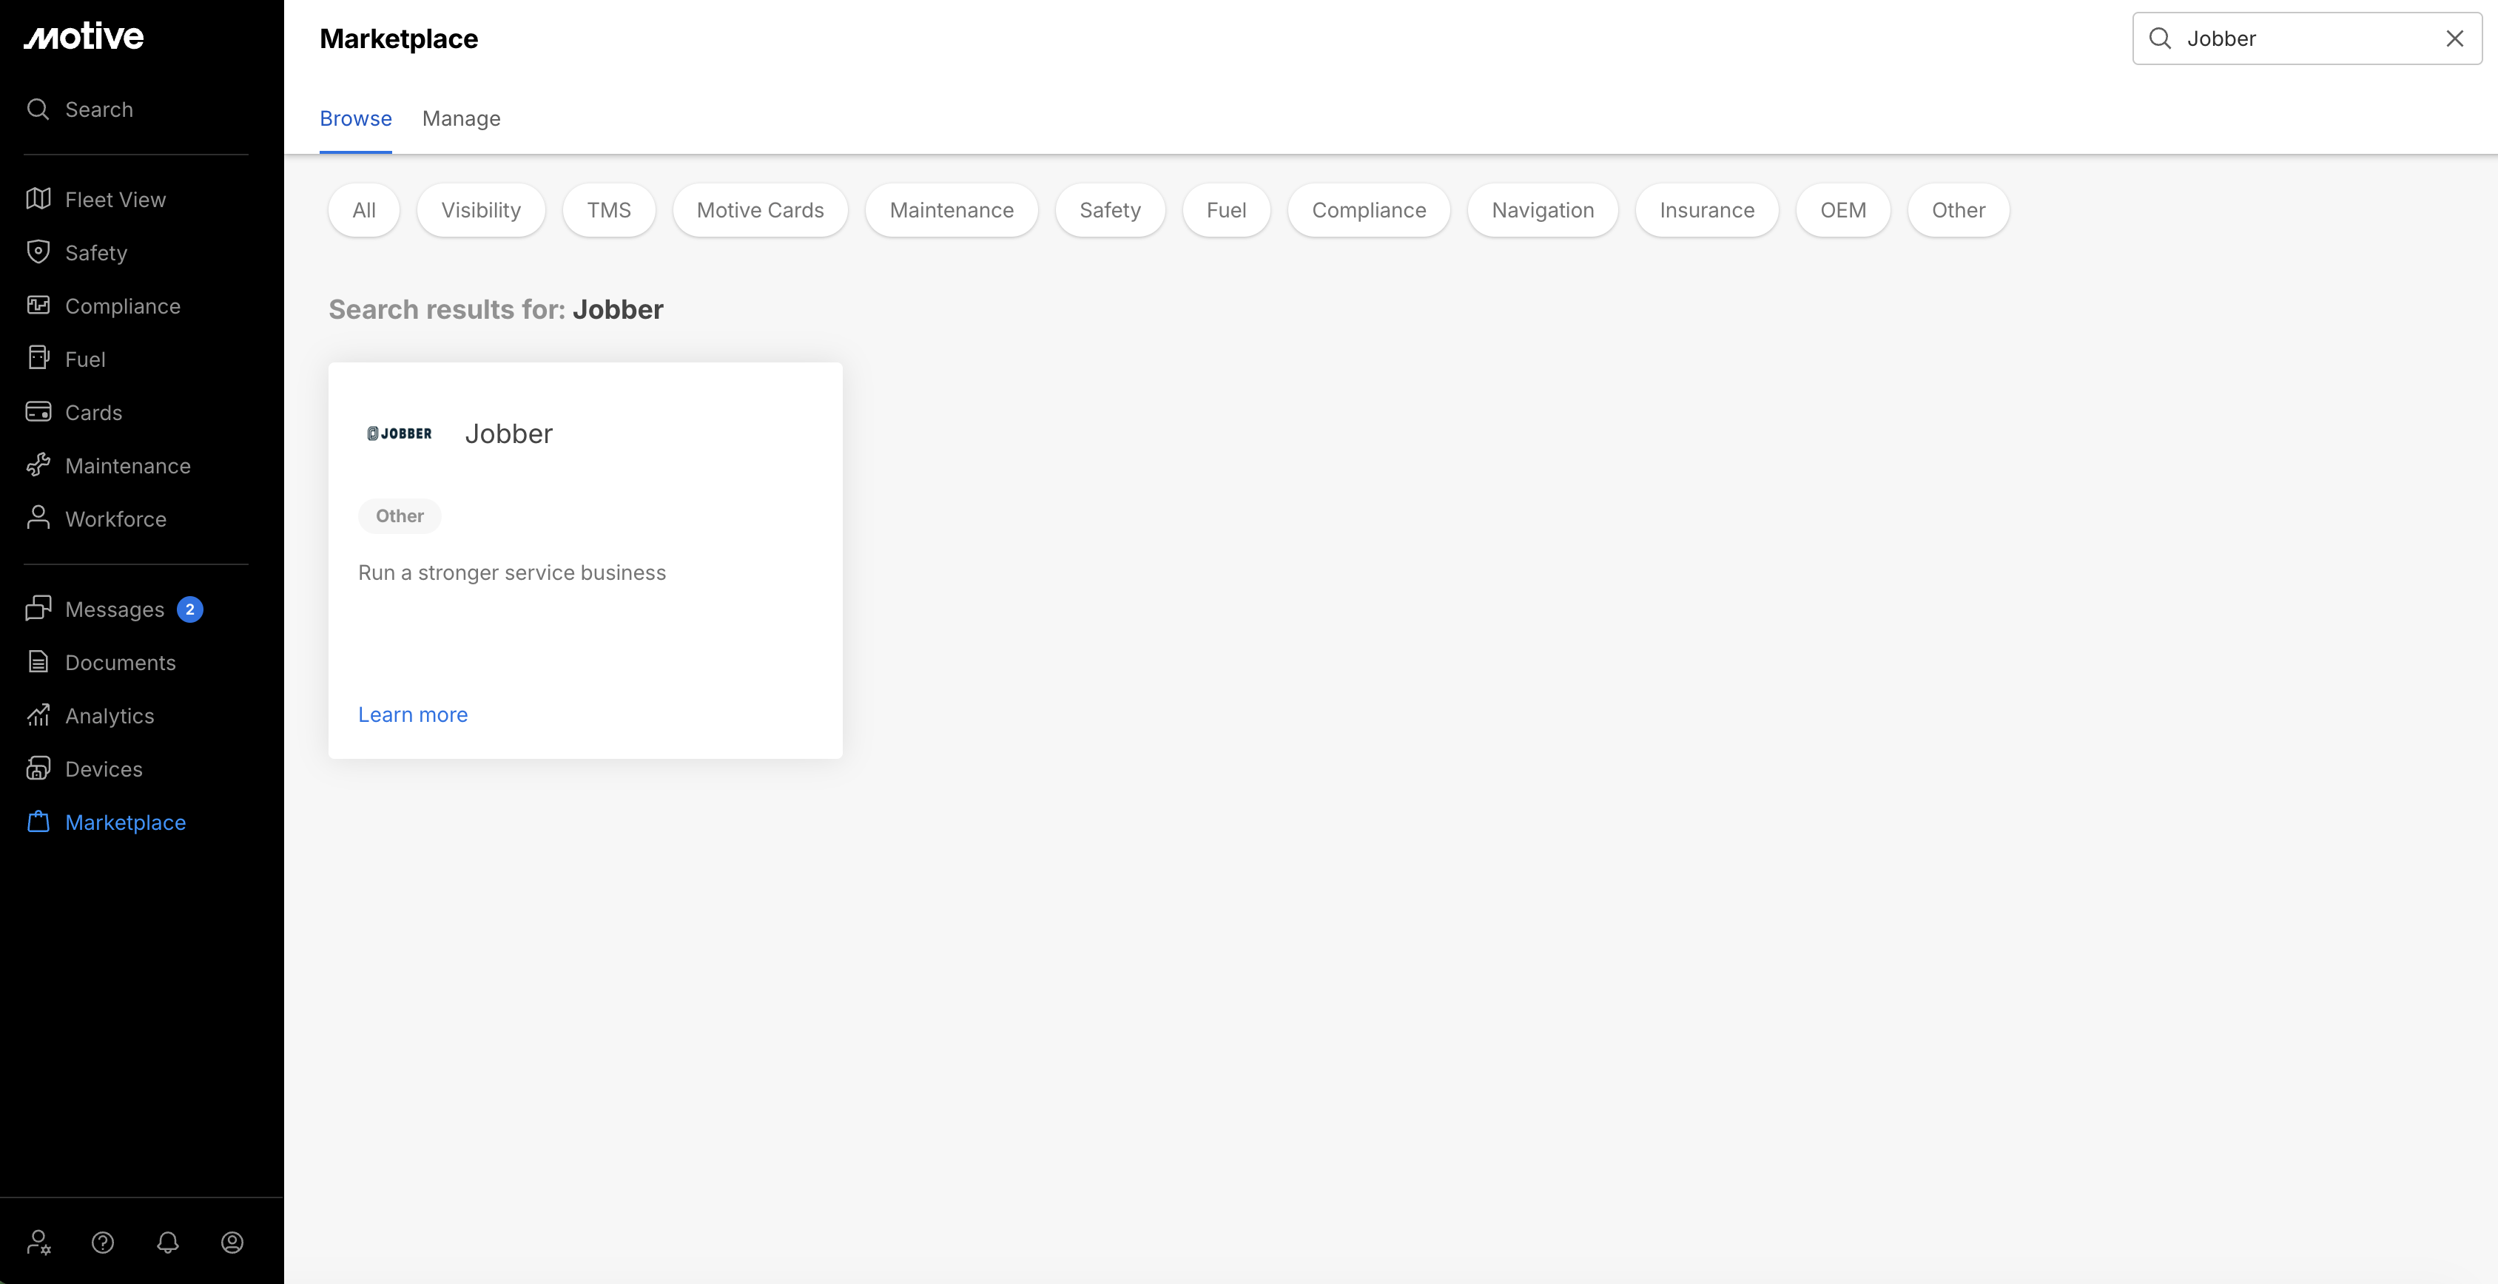Open admin user settings icon

38,1243
